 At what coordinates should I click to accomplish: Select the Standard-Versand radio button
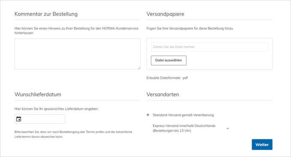coord(148,115)
